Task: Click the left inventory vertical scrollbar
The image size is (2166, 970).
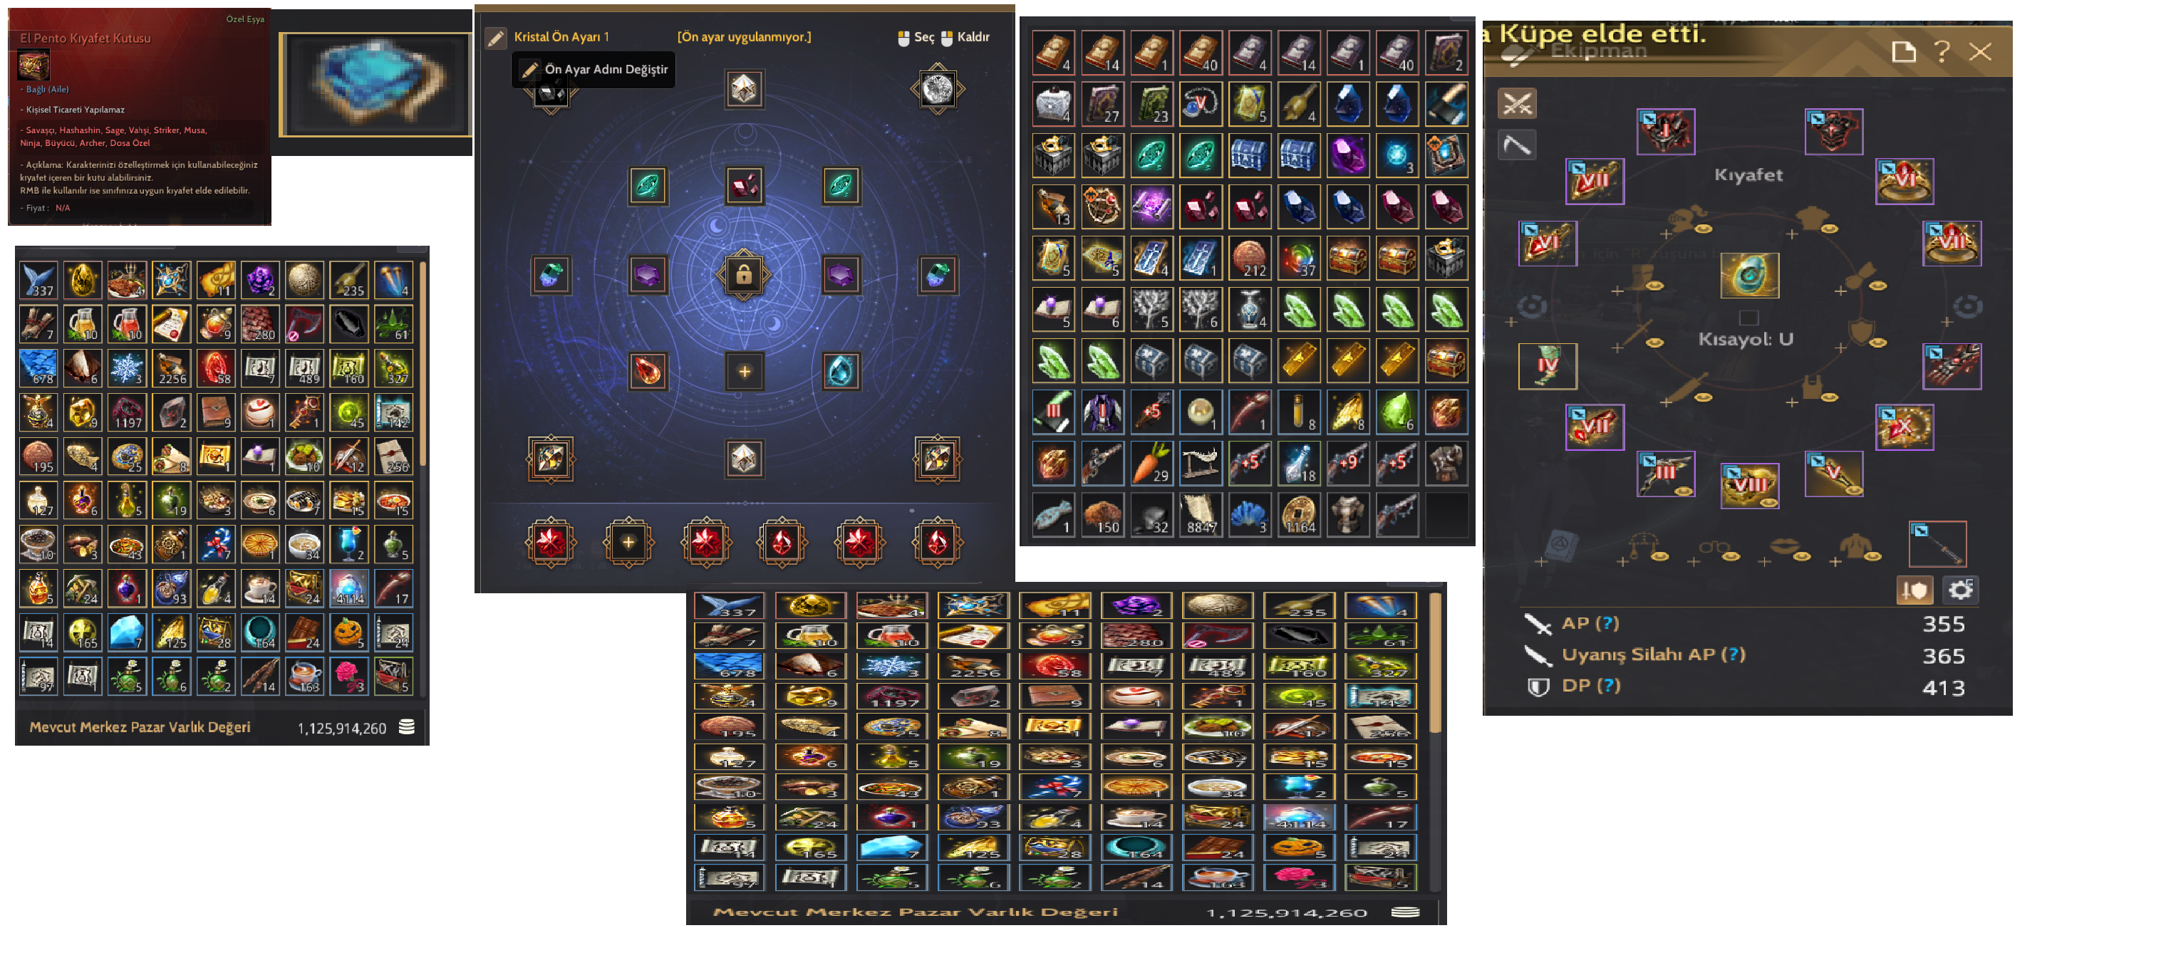Action: pyautogui.click(x=423, y=363)
